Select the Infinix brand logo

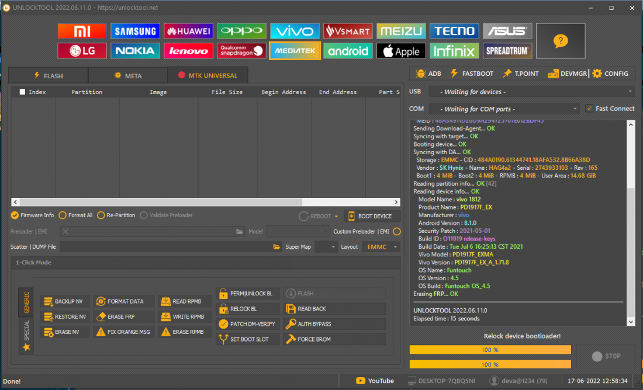click(x=454, y=51)
